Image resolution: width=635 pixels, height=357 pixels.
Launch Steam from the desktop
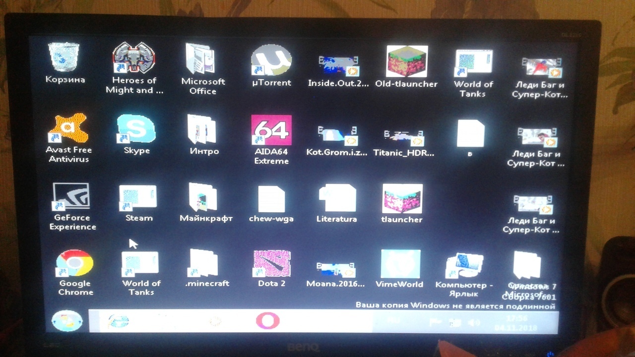click(x=138, y=197)
